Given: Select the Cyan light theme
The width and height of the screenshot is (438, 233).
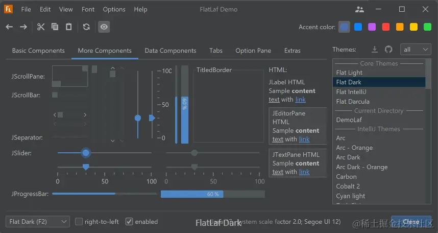Looking at the screenshot, I should click(379, 196).
